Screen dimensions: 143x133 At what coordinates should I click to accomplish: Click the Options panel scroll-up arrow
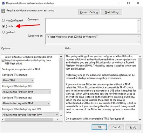point(61,56)
